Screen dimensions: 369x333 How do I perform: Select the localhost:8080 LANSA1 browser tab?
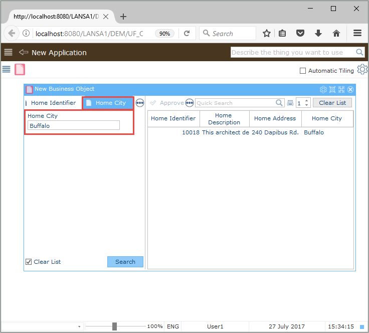coord(61,17)
